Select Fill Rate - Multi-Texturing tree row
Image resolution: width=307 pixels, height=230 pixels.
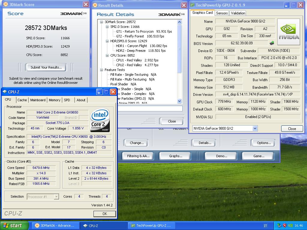[x=132, y=79]
